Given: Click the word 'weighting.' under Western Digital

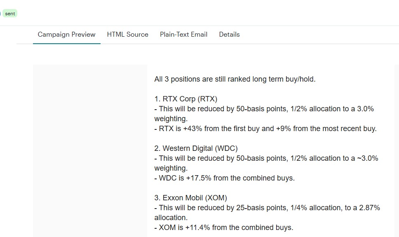Looking at the screenshot, I should click(171, 168).
